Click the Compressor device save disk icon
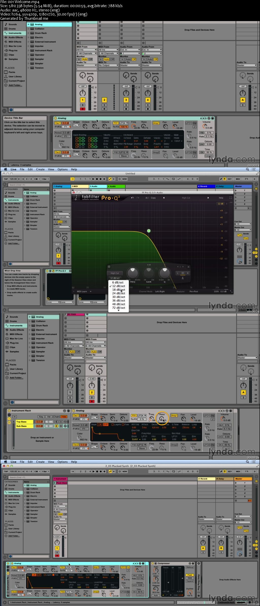260x606 pixels. 193,563
